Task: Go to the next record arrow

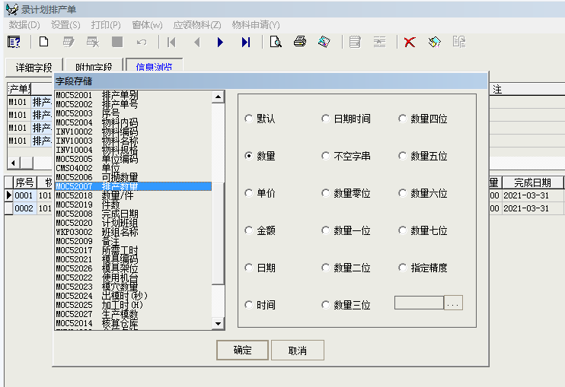Action: 221,42
